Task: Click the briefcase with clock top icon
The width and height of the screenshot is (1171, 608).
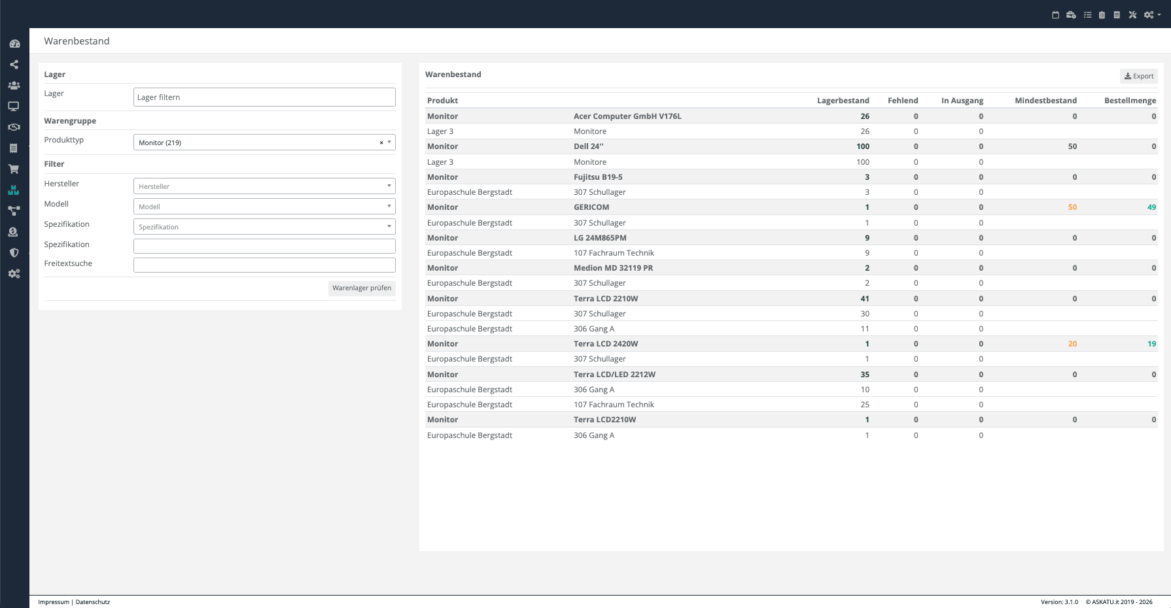Action: [1071, 15]
